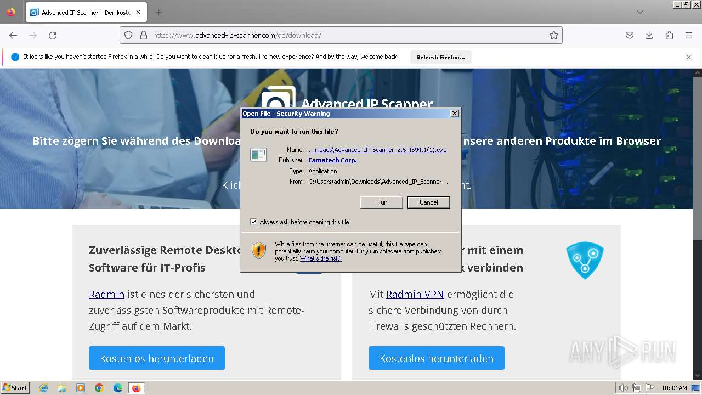Switch to Firefox taskbar button
Image resolution: width=702 pixels, height=395 pixels.
(136, 388)
